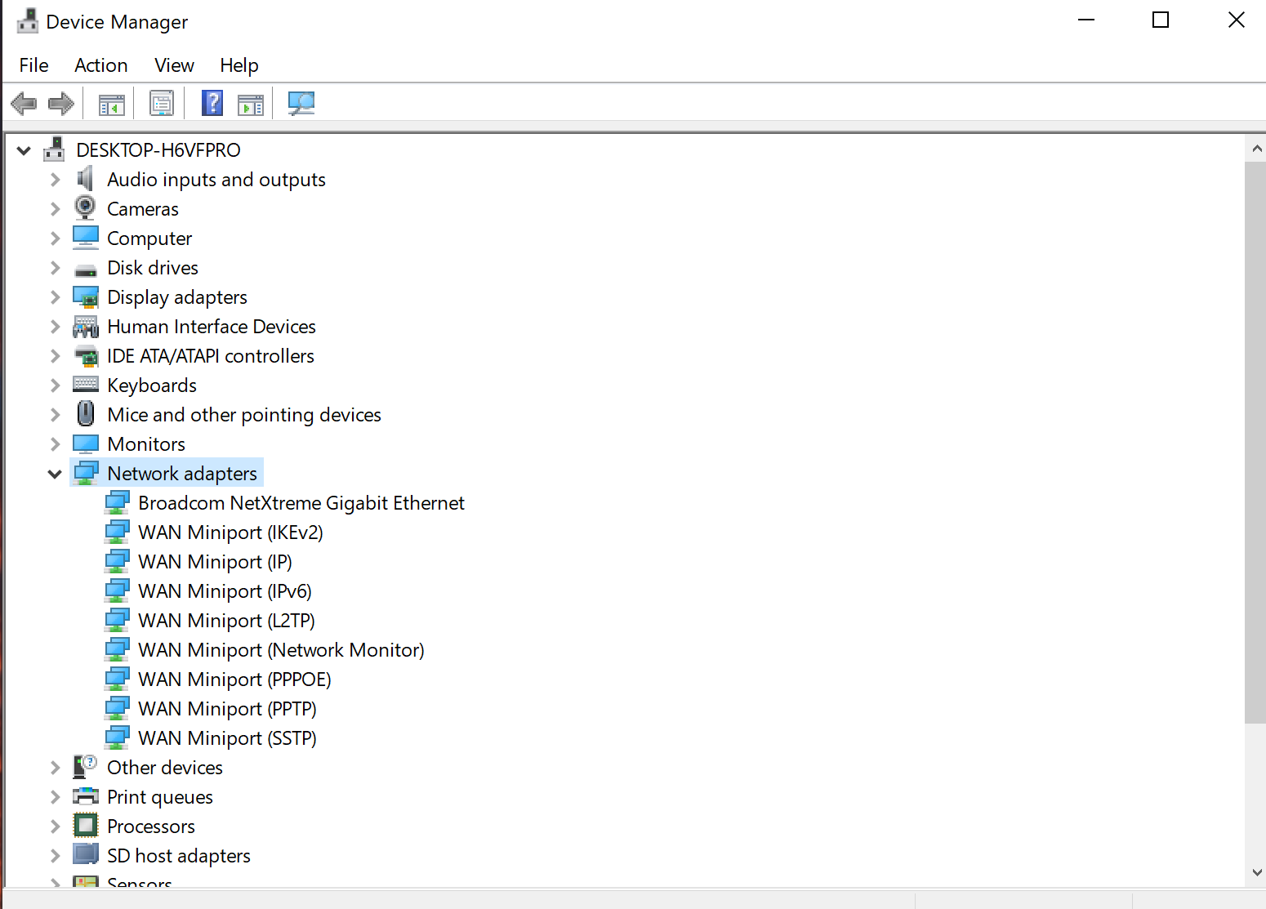Screen dimensions: 1266x909
Task: Open the Help menu
Action: (x=239, y=65)
